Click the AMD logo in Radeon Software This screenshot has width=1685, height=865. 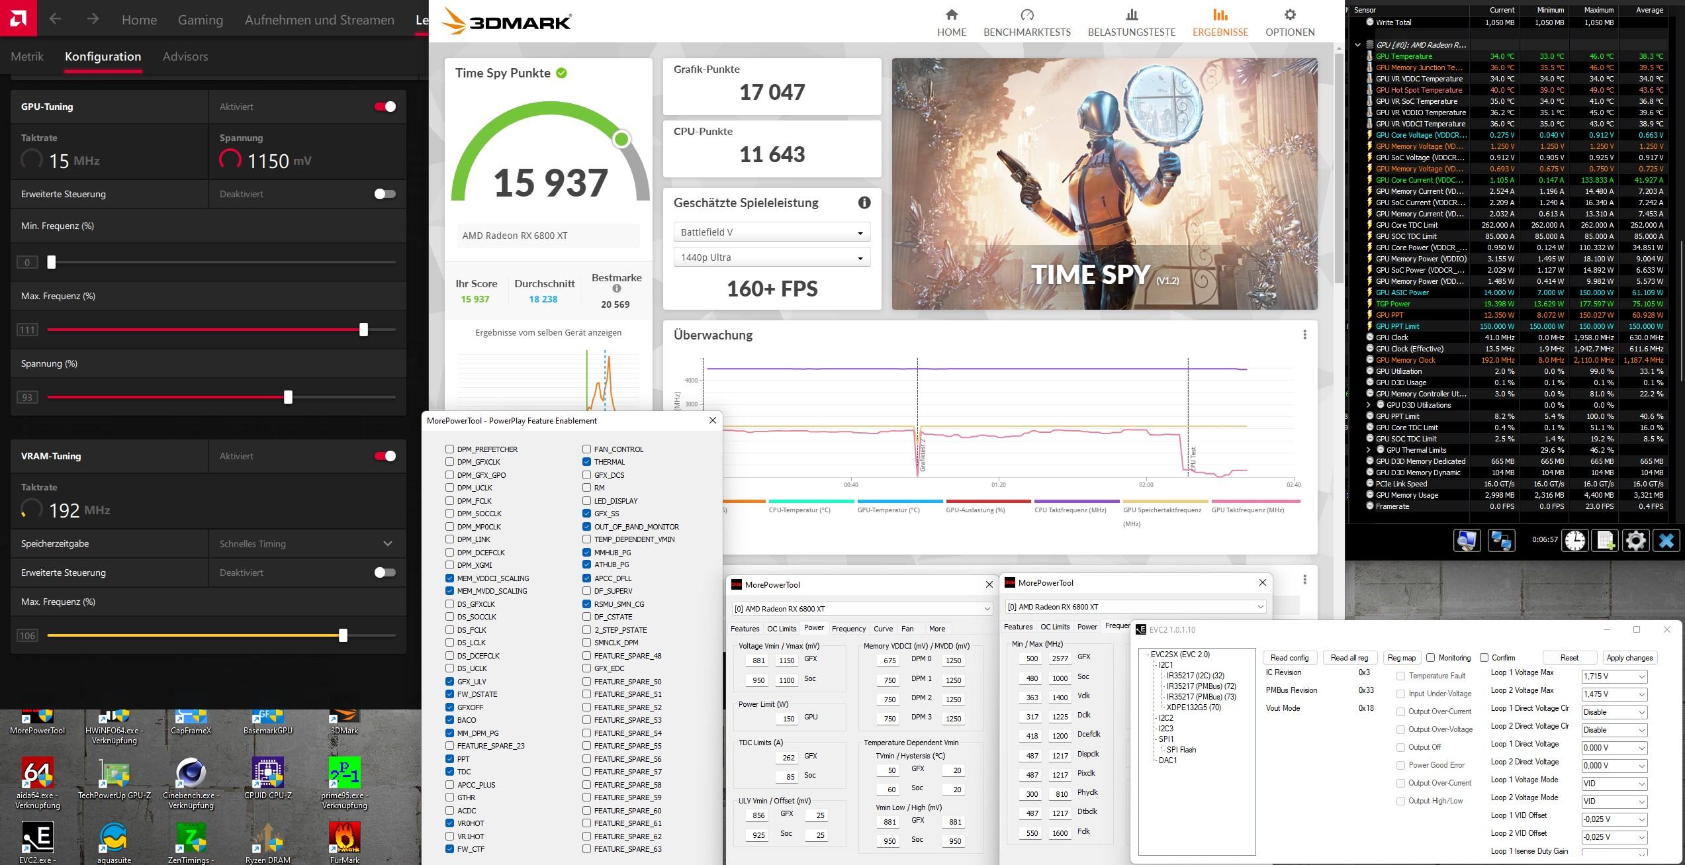[x=18, y=18]
